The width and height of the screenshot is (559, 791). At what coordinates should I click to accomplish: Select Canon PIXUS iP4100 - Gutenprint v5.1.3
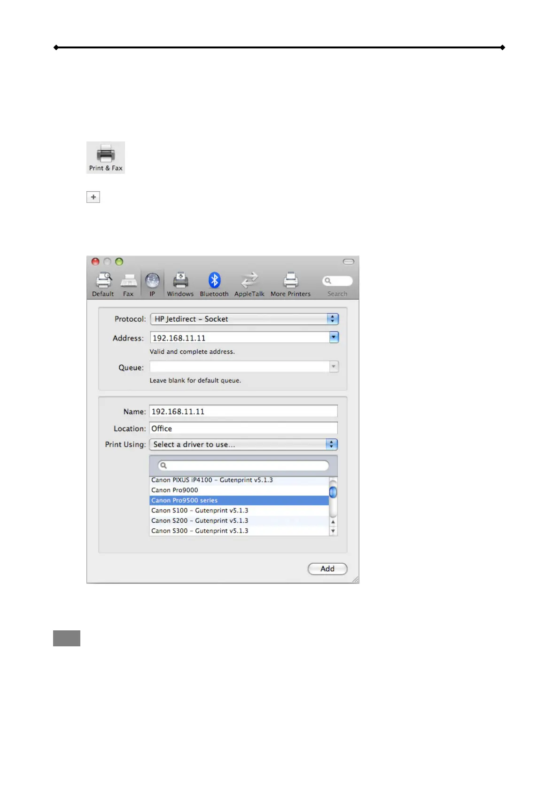[x=239, y=480]
